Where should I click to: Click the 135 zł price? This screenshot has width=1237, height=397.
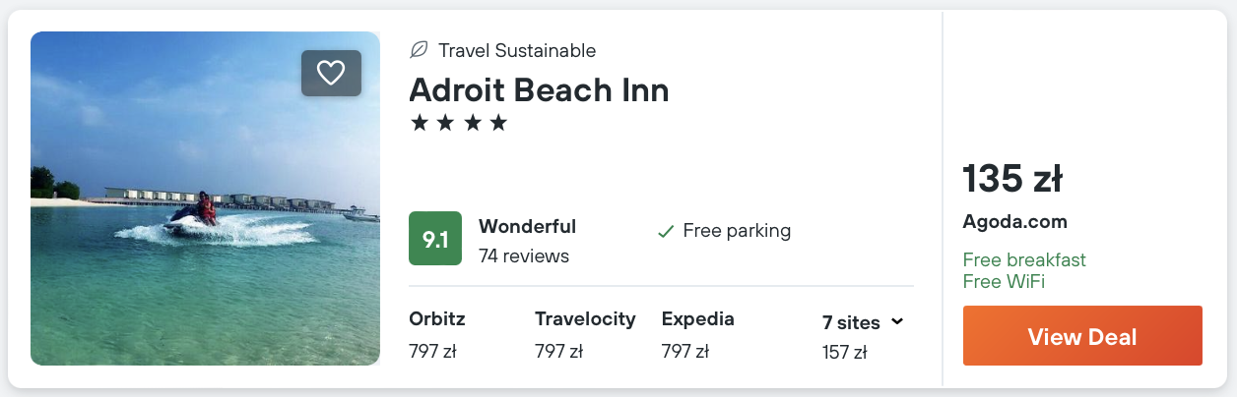(1011, 179)
